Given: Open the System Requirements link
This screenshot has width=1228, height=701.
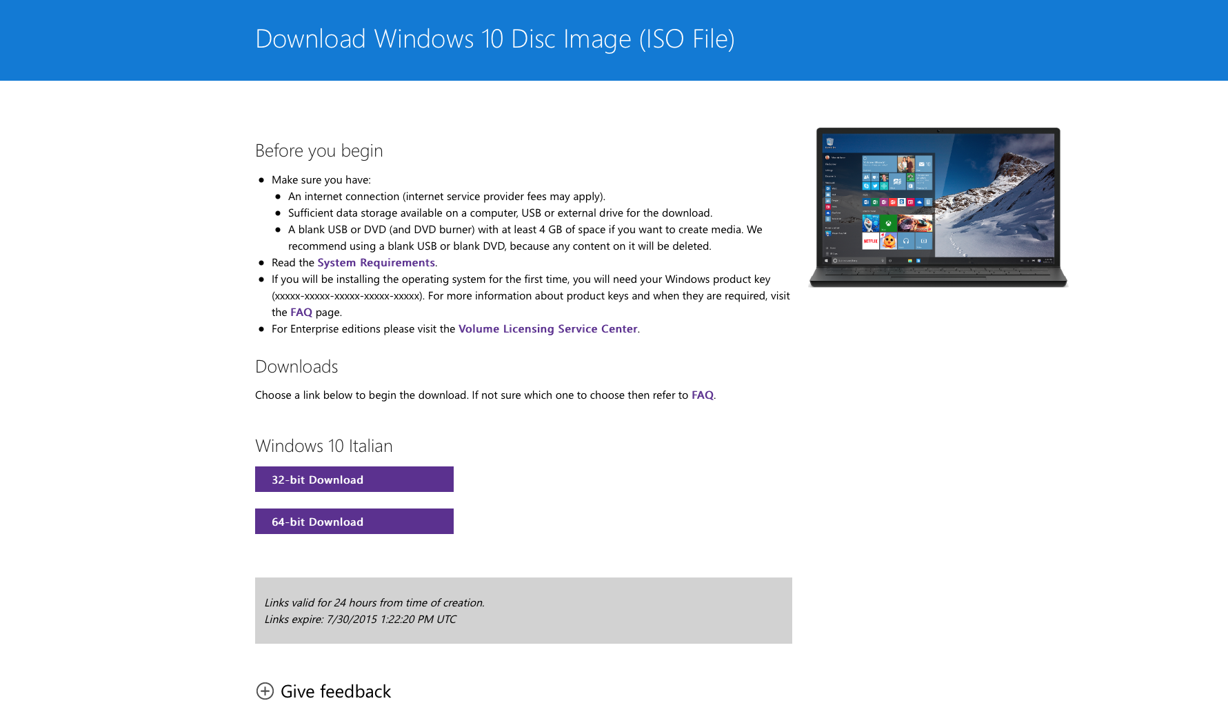Looking at the screenshot, I should pos(376,262).
